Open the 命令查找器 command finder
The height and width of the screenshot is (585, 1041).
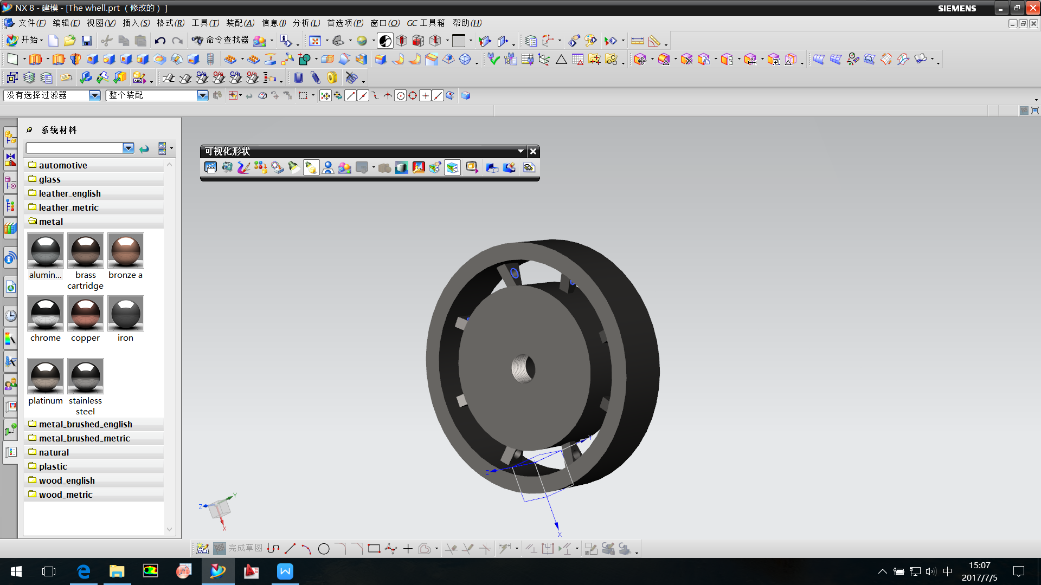pos(220,41)
